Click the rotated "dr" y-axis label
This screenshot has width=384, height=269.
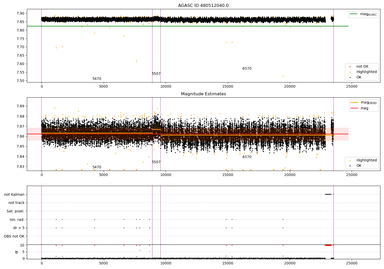pos(17,252)
